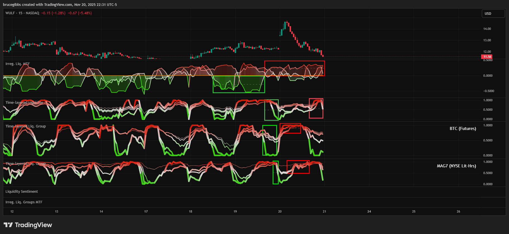Image resolution: width=509 pixels, height=234 pixels.
Task: Click the brucegibbs TradingView.com header text
Action: 60,4
